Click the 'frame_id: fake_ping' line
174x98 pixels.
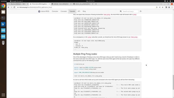coord(81,47)
